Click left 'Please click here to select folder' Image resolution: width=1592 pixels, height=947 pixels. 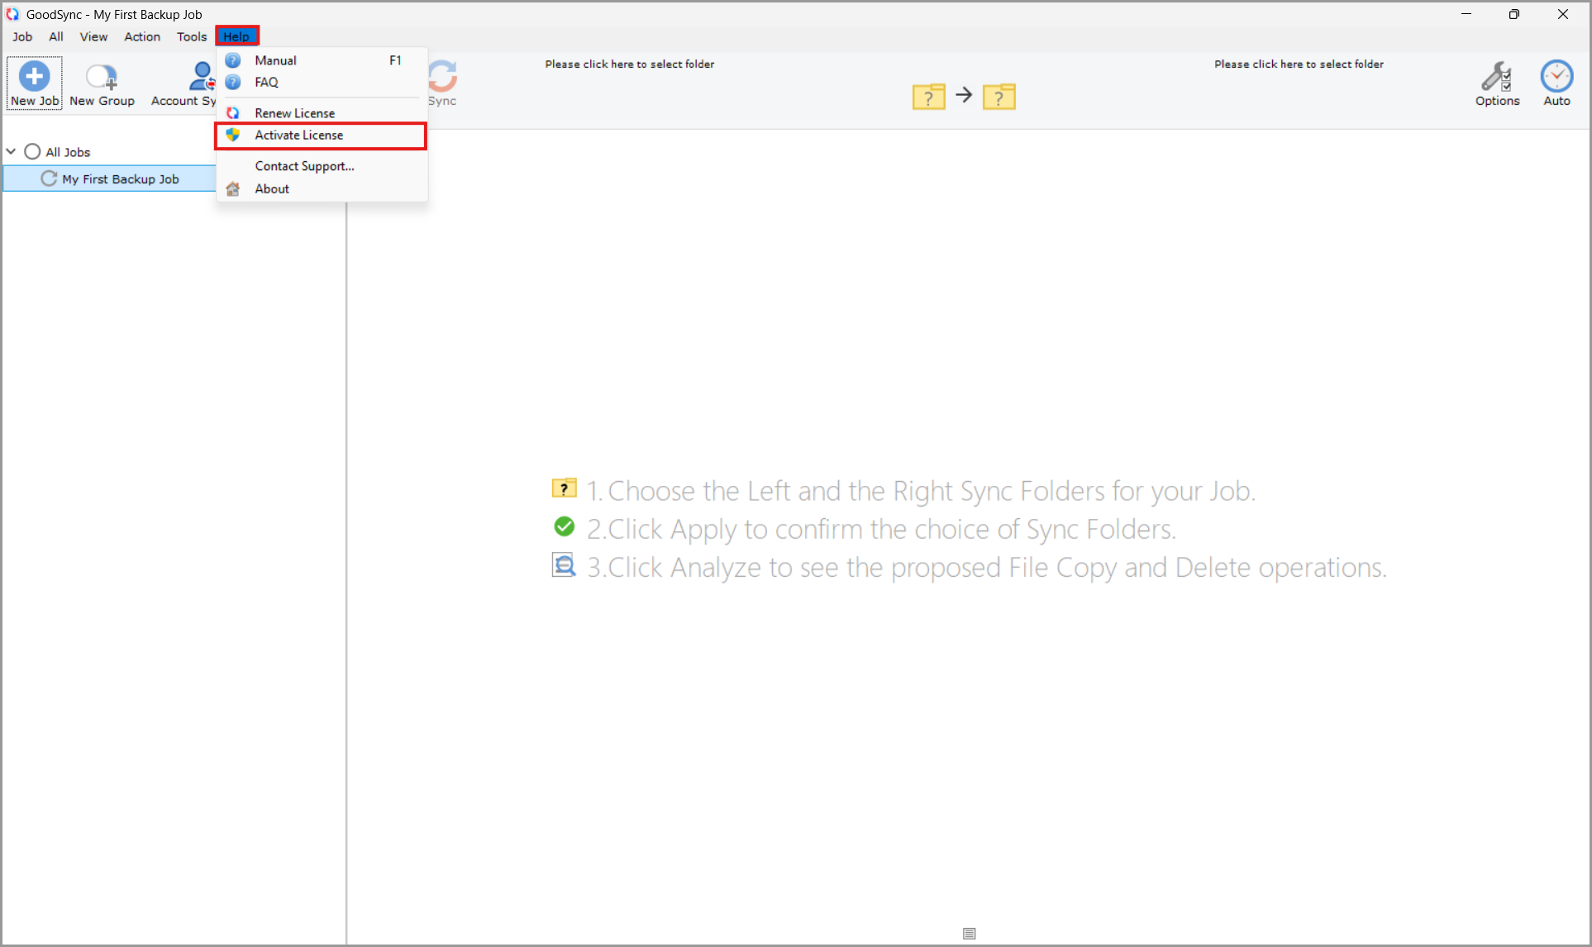tap(630, 64)
